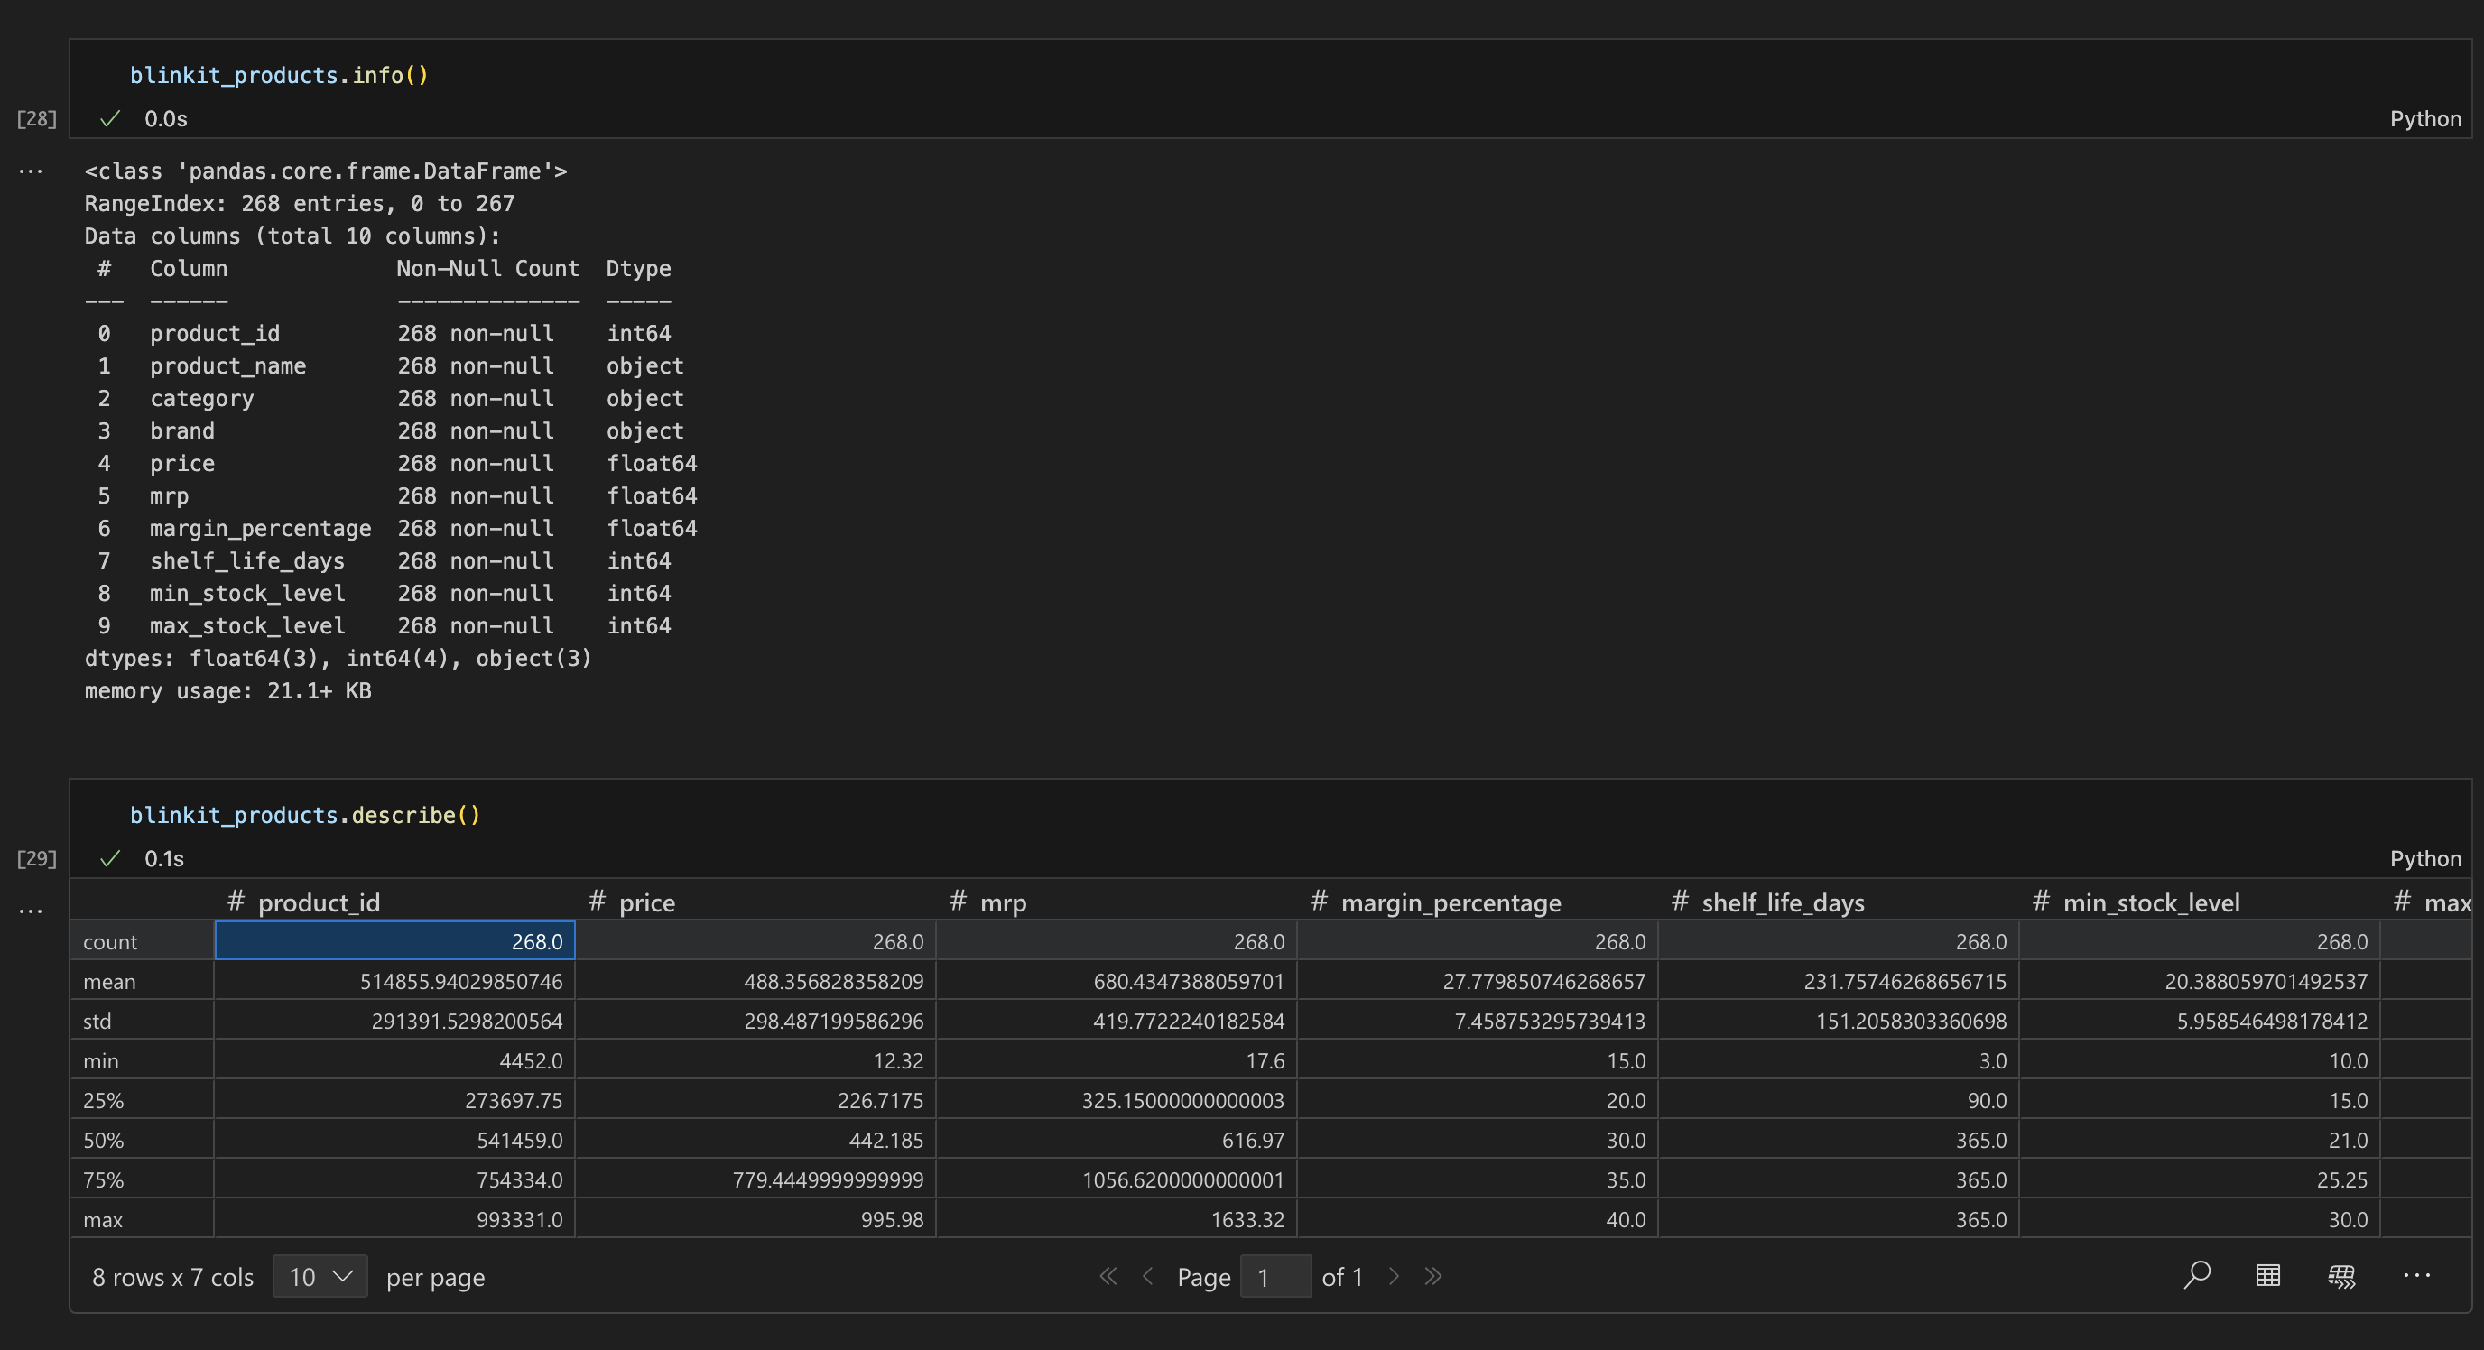Click the dtypes summary line
The height and width of the screenshot is (1350, 2484).
pyautogui.click(x=338, y=659)
